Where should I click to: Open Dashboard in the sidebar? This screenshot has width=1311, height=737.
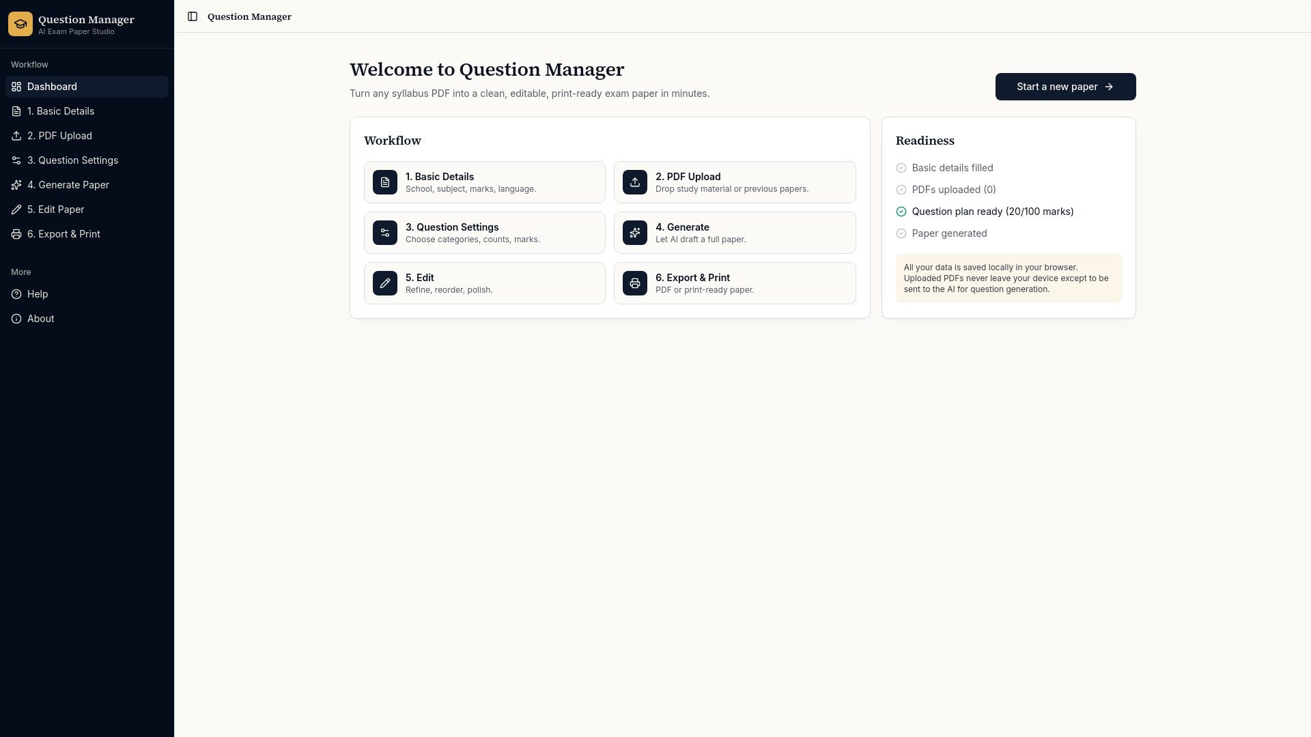87,87
